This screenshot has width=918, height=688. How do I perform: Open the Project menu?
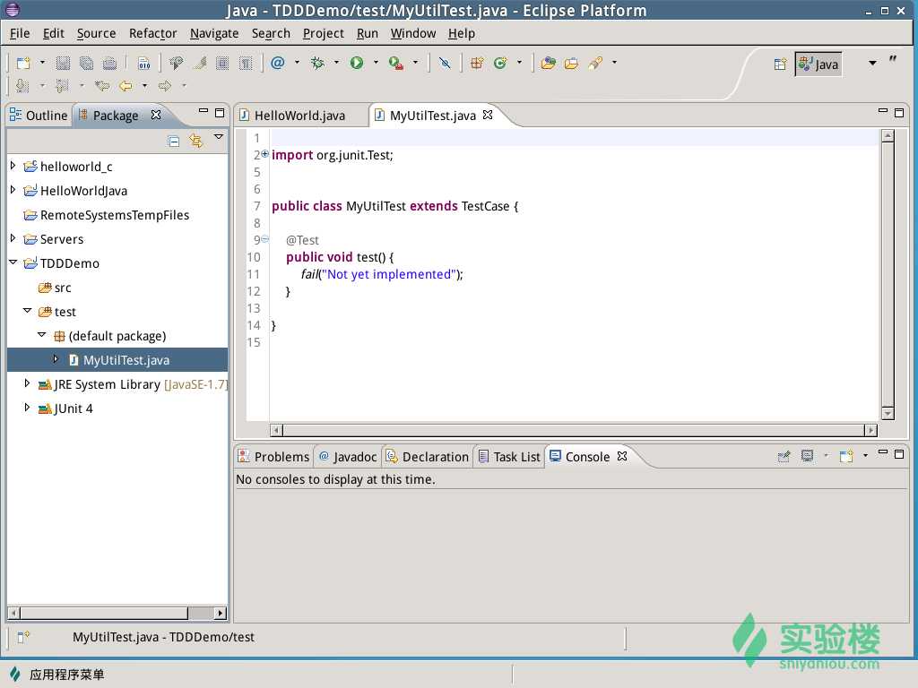[323, 33]
